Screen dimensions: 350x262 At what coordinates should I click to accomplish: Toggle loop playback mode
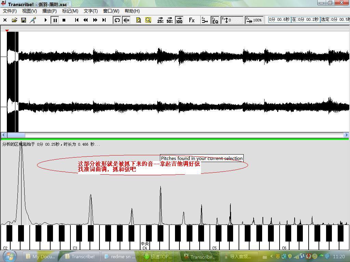point(117,20)
